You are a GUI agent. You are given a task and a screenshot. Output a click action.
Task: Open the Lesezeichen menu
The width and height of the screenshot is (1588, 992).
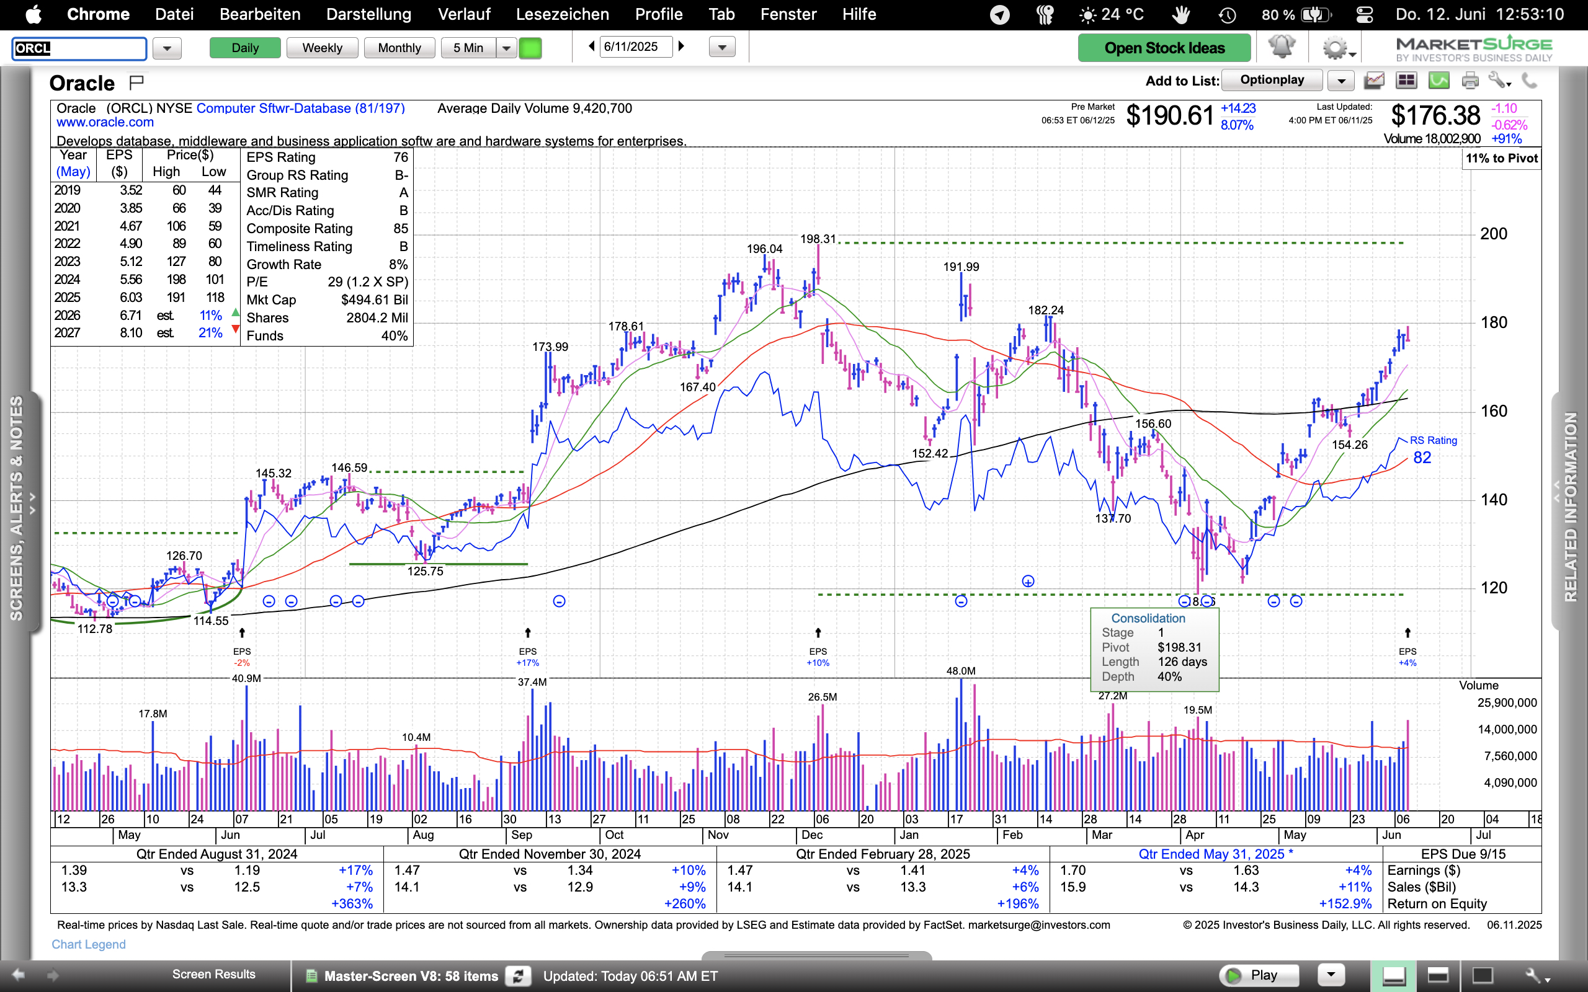pos(562,14)
